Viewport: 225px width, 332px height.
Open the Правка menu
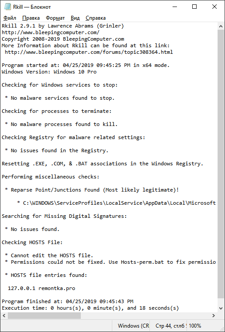[31, 18]
